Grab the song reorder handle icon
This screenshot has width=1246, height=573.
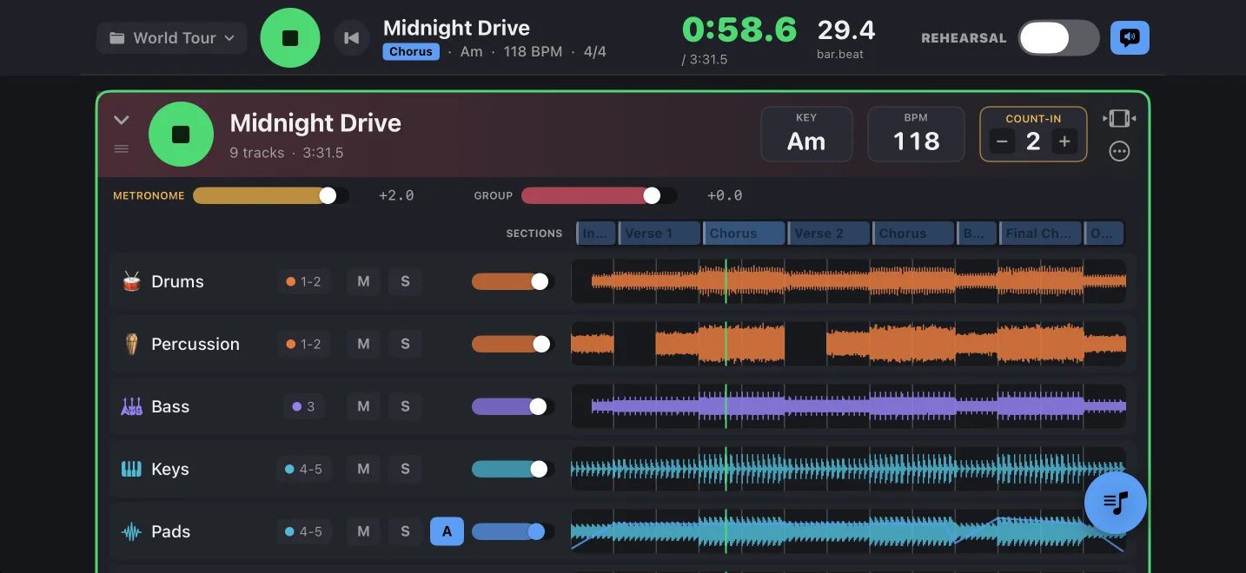(122, 149)
